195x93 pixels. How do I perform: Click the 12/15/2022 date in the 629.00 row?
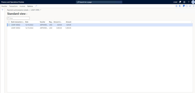point(29,25)
